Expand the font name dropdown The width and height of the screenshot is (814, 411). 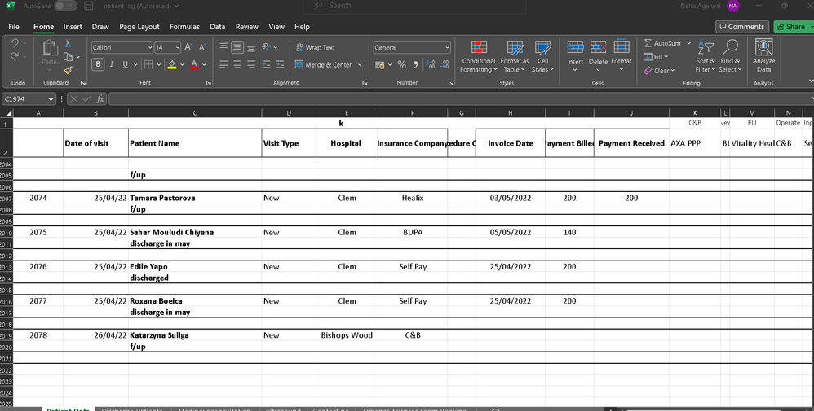149,48
